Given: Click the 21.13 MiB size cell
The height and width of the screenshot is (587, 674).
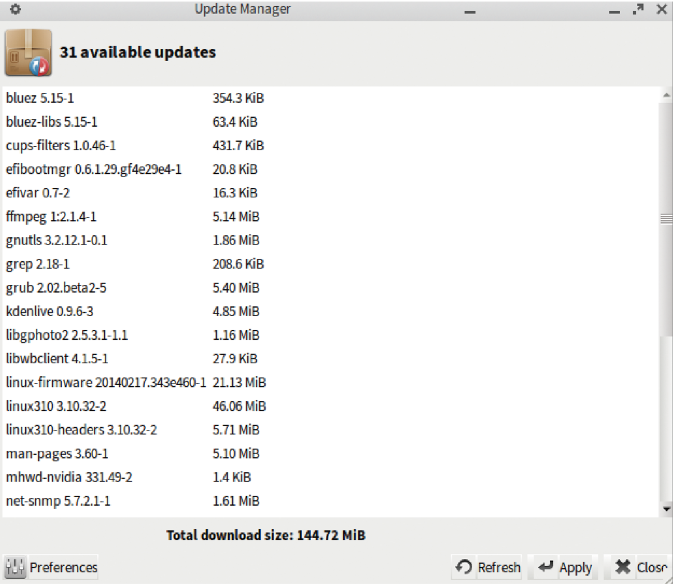Looking at the screenshot, I should tap(239, 382).
